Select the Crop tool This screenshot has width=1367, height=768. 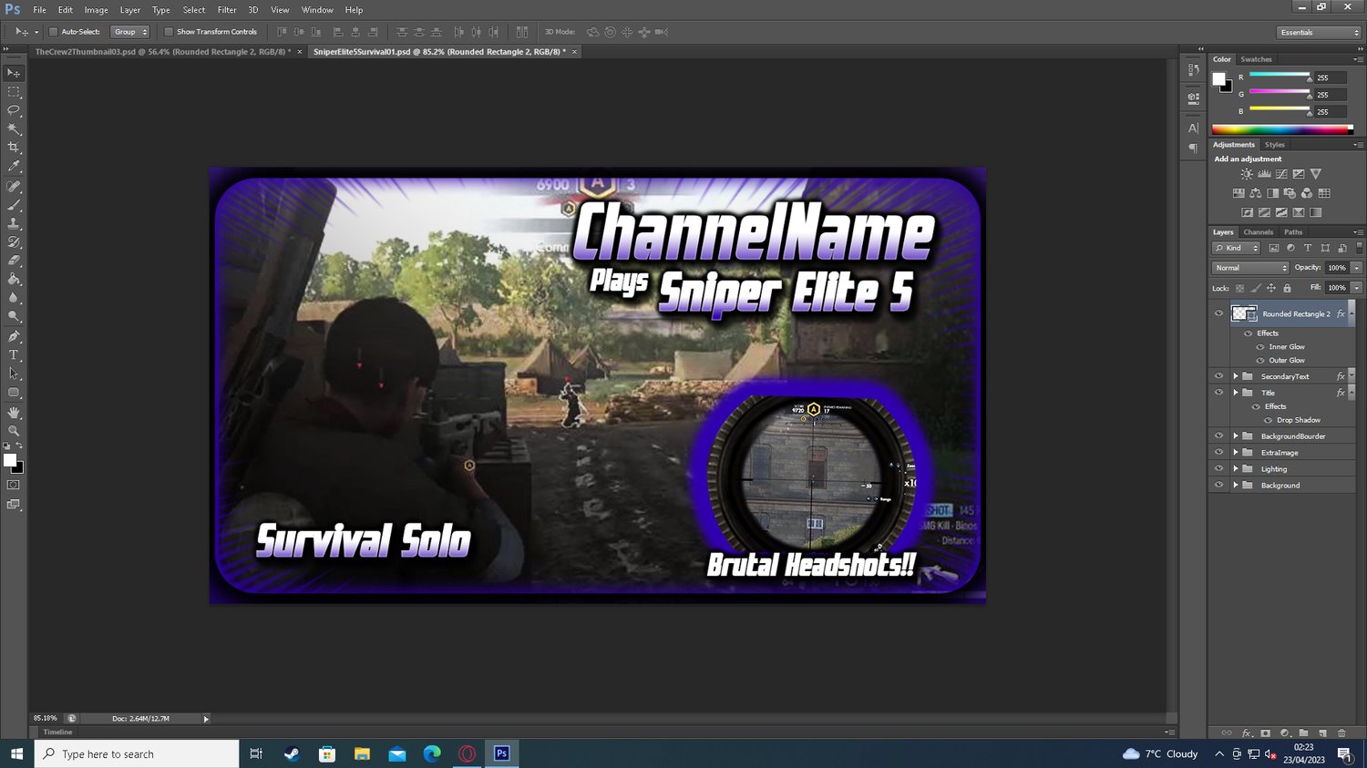(x=14, y=148)
